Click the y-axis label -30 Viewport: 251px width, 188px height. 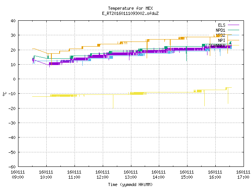click(12, 123)
